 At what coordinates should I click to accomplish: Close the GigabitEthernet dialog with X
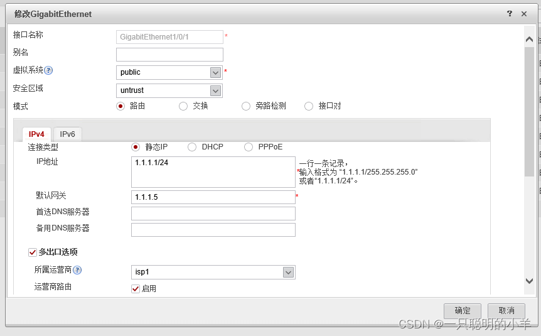(524, 14)
